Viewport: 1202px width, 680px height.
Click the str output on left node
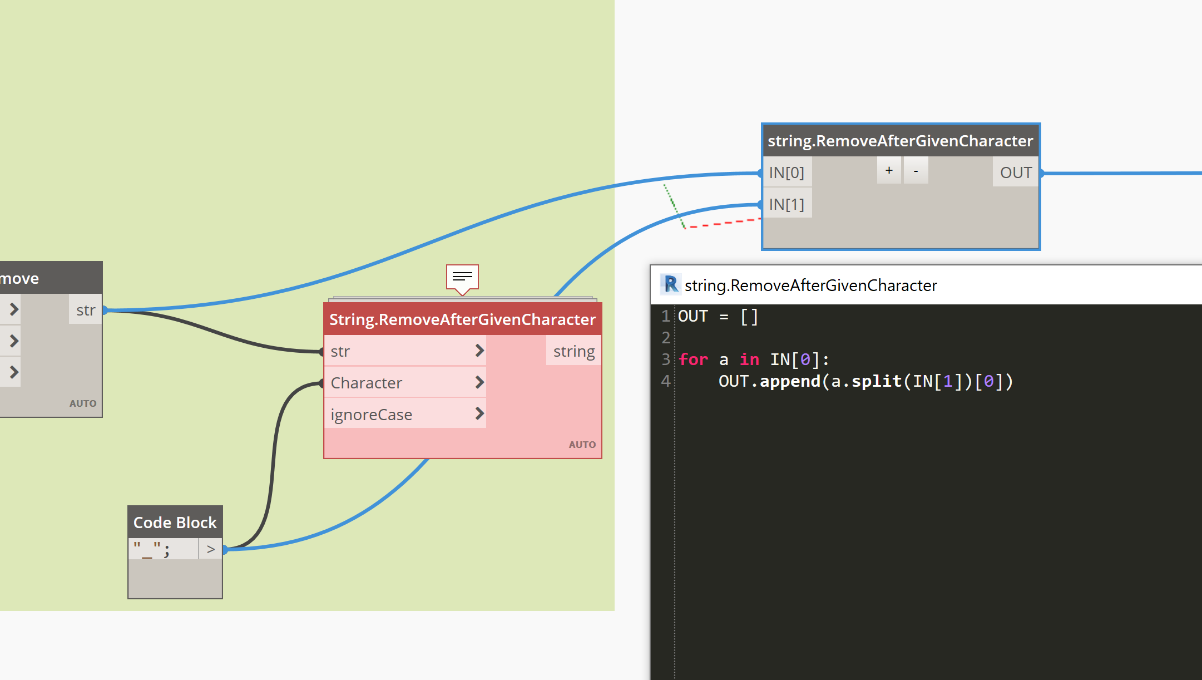86,310
